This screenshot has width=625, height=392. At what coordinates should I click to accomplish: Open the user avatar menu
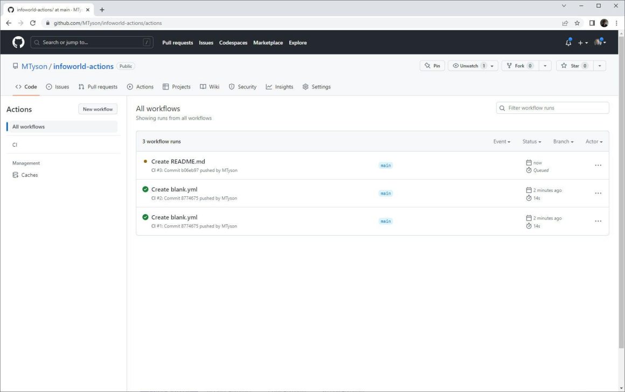pos(600,42)
